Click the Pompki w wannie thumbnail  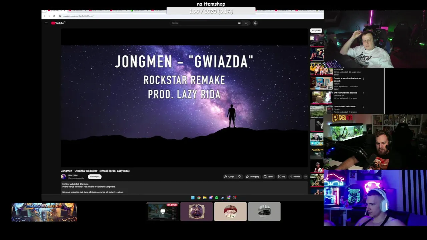point(322,83)
